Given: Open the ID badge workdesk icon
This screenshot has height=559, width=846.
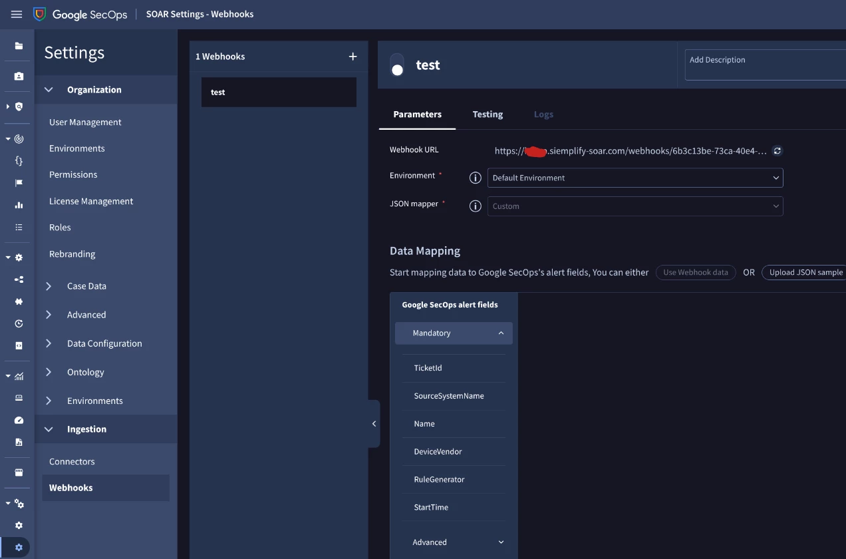Looking at the screenshot, I should (x=19, y=77).
